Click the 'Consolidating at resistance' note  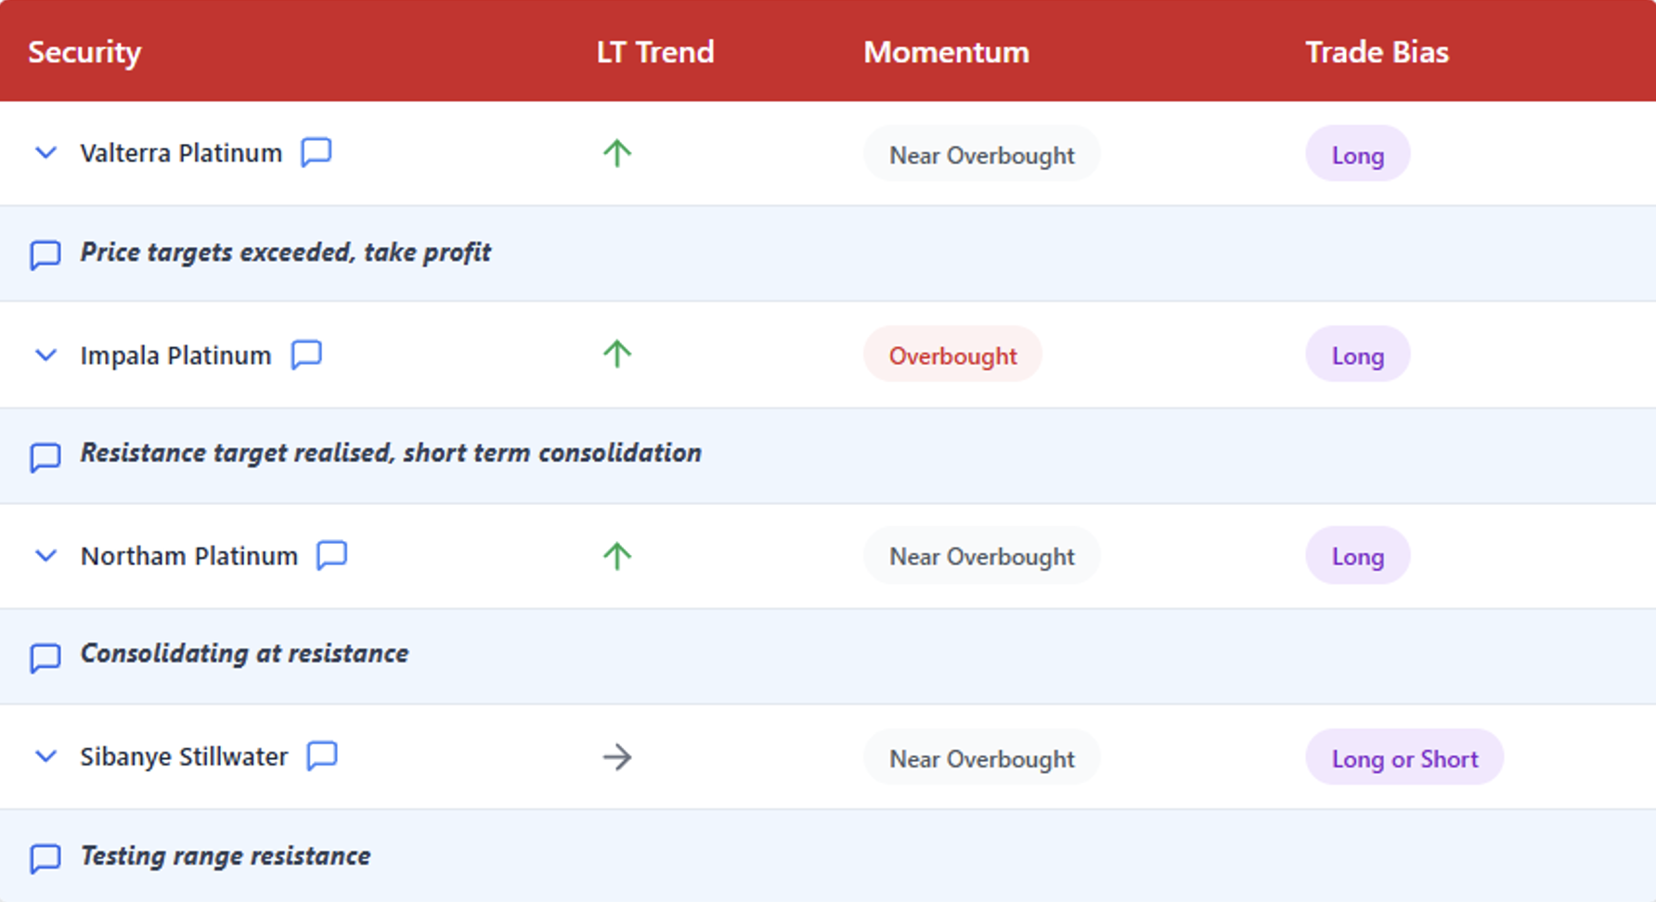click(x=244, y=653)
